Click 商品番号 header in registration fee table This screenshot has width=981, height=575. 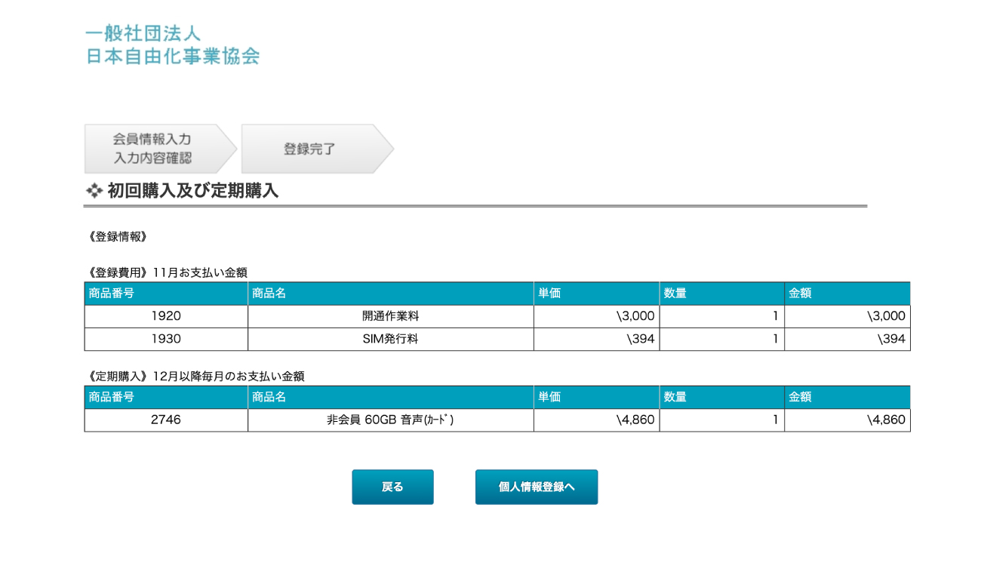[x=112, y=294]
